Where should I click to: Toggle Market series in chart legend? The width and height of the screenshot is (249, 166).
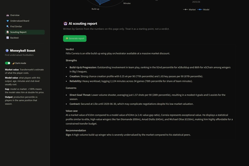pos(189,10)
